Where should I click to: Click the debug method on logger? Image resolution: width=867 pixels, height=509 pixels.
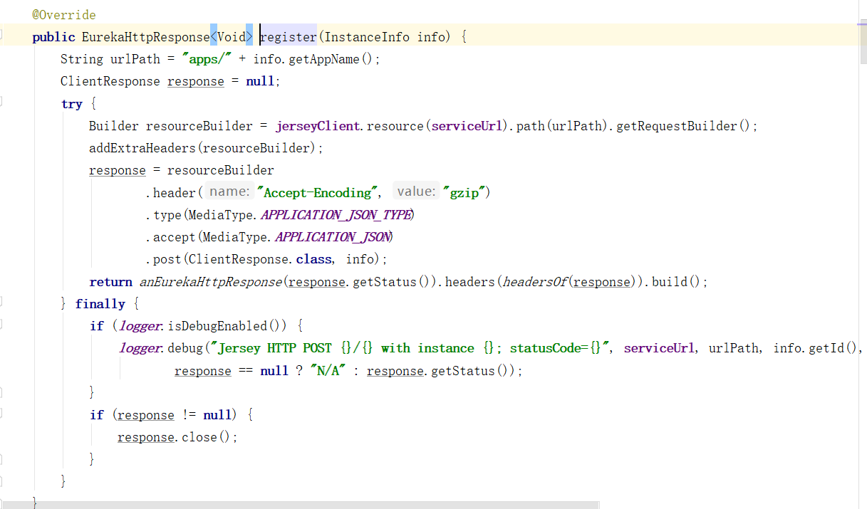185,348
